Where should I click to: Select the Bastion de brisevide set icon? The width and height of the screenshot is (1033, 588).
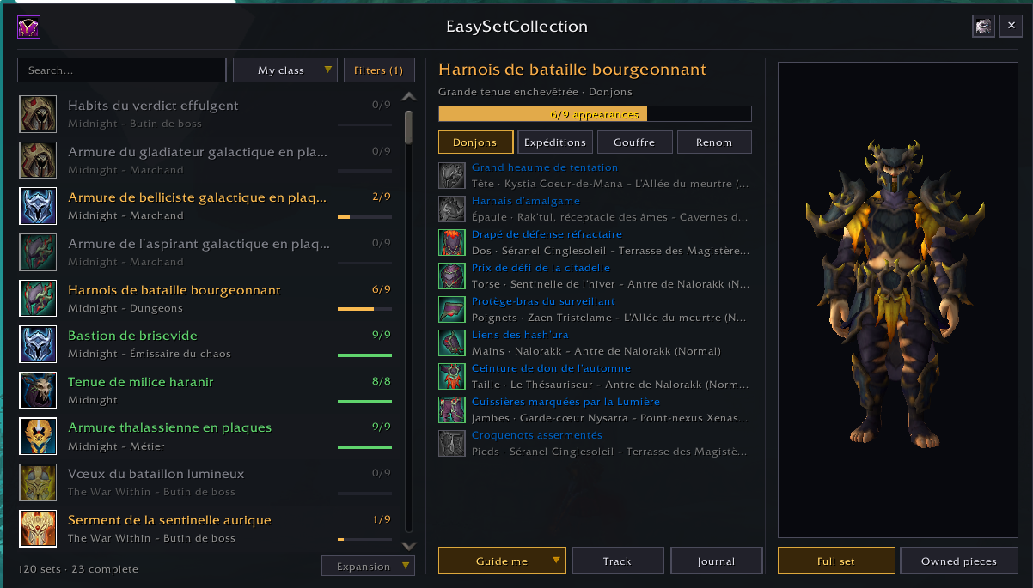click(x=38, y=344)
